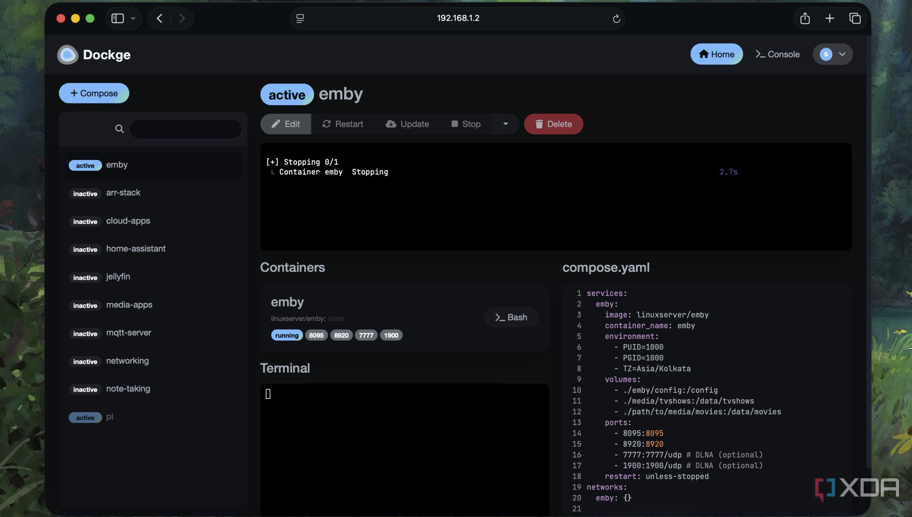912x517 pixels.
Task: Click the Edit button
Action: tap(286, 124)
